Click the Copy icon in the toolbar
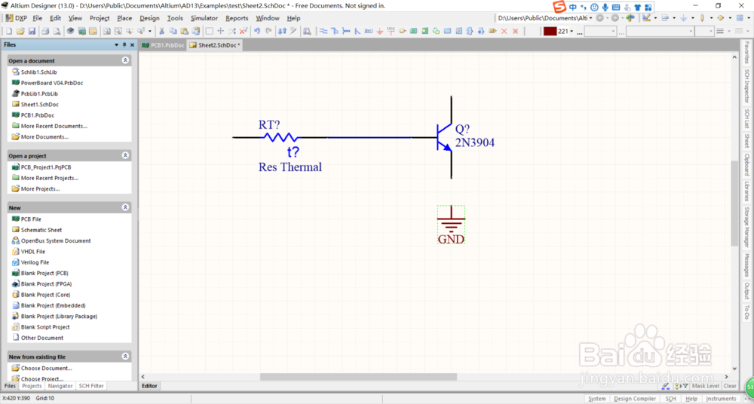The height and width of the screenshot is (404, 754). tap(173, 31)
